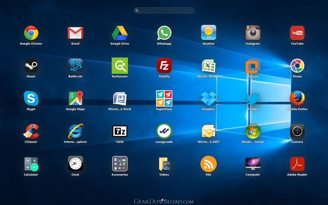
Task: Open the Clock app
Action: coord(75,164)
